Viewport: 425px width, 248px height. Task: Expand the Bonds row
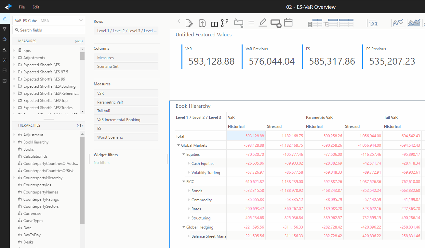tap(189, 191)
